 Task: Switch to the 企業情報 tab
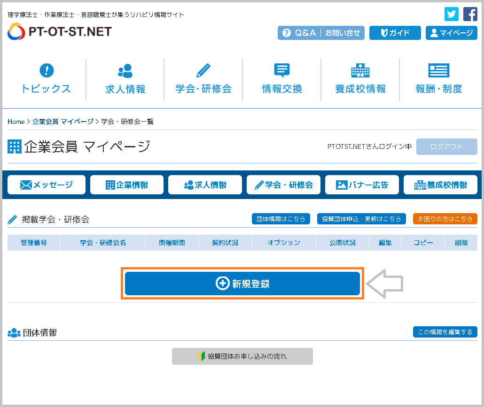click(x=127, y=185)
